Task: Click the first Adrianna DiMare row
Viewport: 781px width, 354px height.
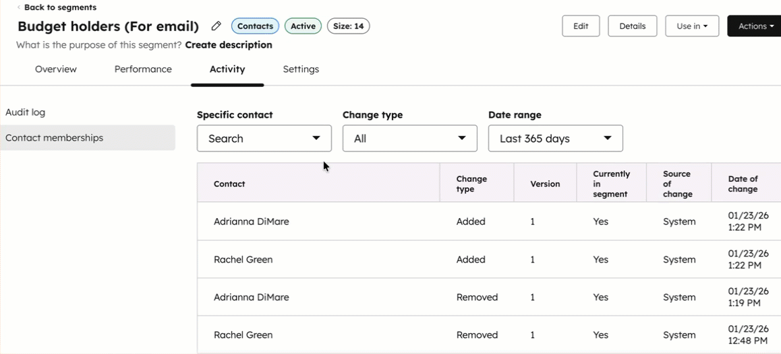Action: (252, 221)
